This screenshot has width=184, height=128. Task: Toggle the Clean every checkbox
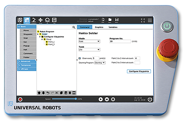pyautogui.click(x=80, y=58)
